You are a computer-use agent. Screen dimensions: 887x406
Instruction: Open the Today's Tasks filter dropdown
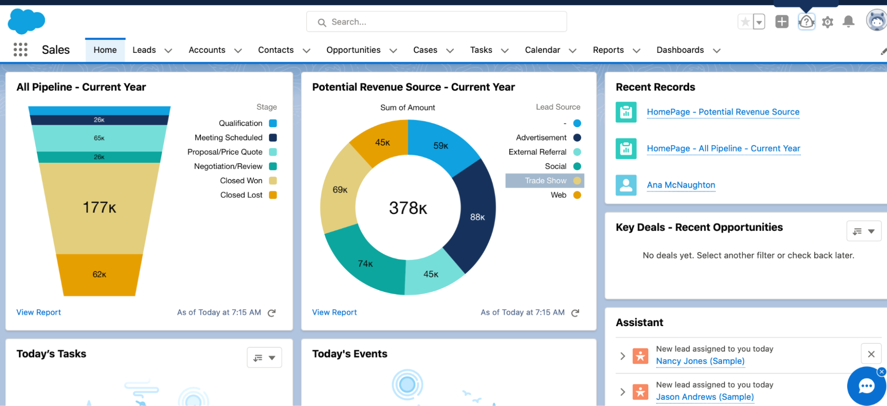point(264,358)
